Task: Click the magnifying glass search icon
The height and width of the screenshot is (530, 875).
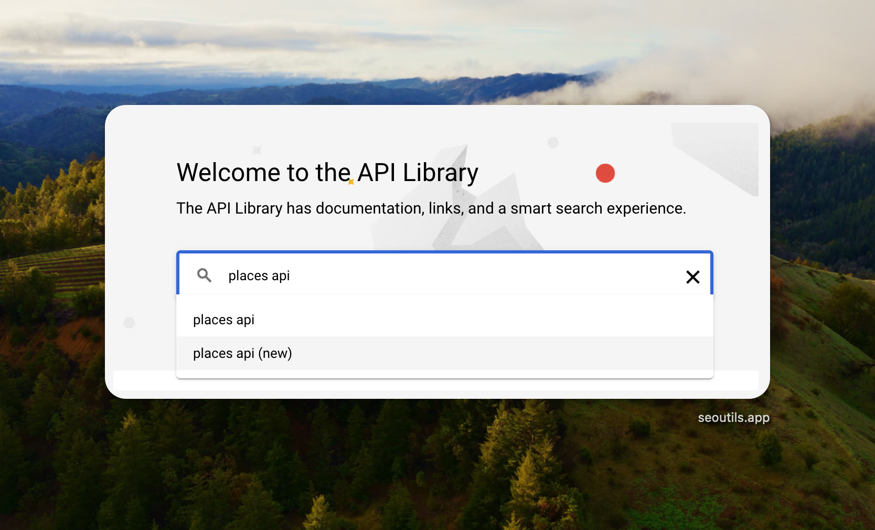Action: [x=204, y=275]
